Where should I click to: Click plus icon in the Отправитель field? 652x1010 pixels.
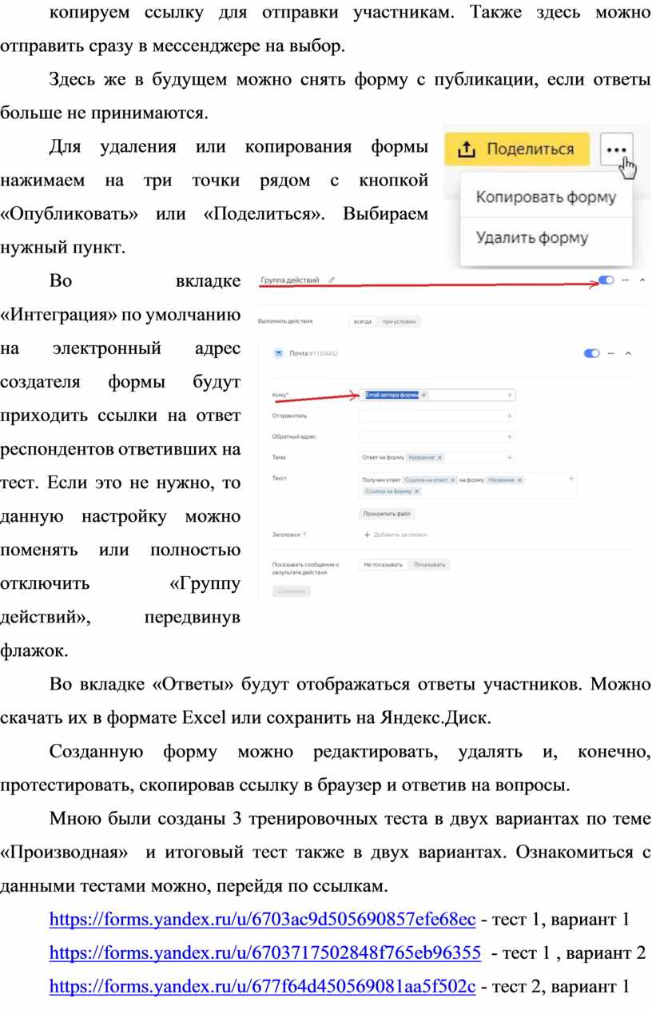509,416
